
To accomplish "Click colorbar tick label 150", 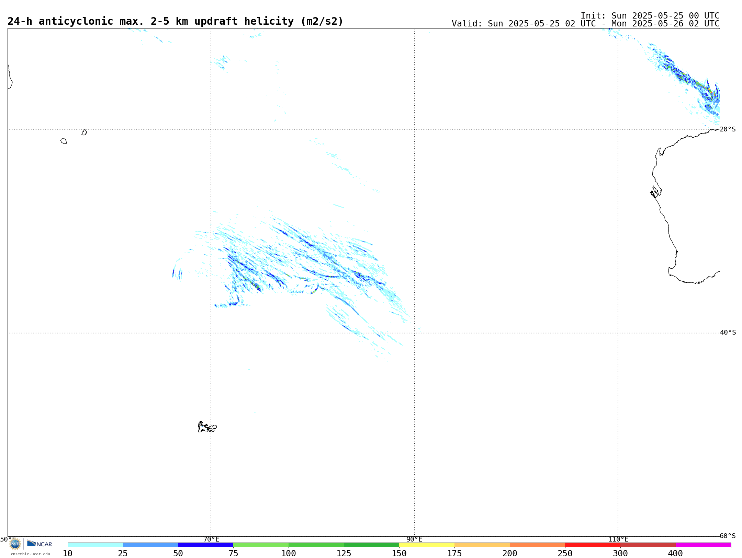I will [399, 554].
